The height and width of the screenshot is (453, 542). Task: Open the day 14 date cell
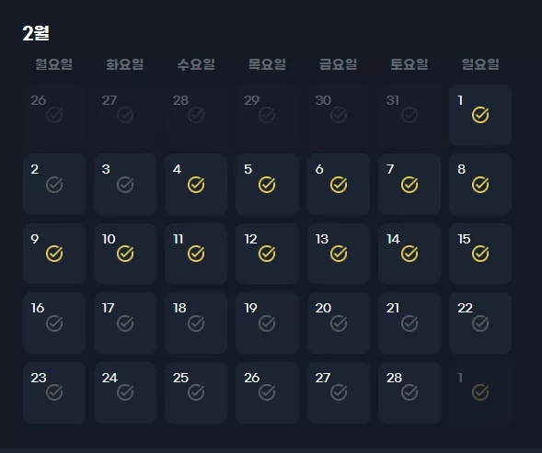[x=409, y=254]
